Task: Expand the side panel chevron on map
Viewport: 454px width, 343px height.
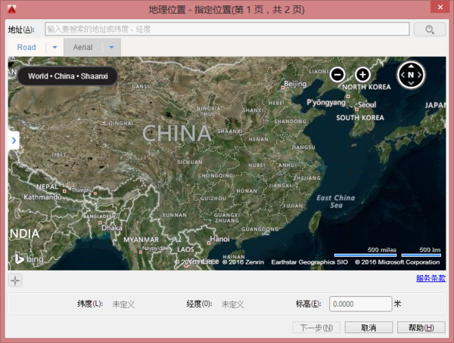Action: (x=14, y=141)
